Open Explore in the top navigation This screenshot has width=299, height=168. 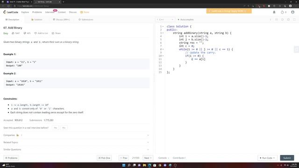click(x=25, y=12)
